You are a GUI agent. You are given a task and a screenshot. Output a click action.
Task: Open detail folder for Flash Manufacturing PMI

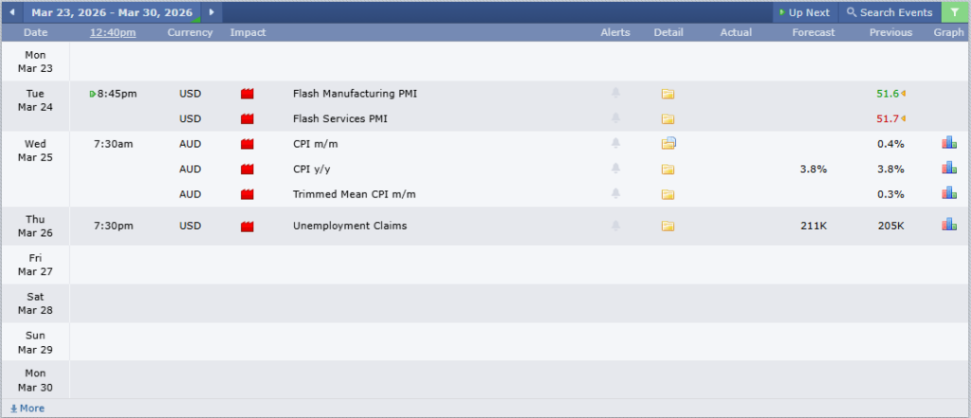point(668,94)
